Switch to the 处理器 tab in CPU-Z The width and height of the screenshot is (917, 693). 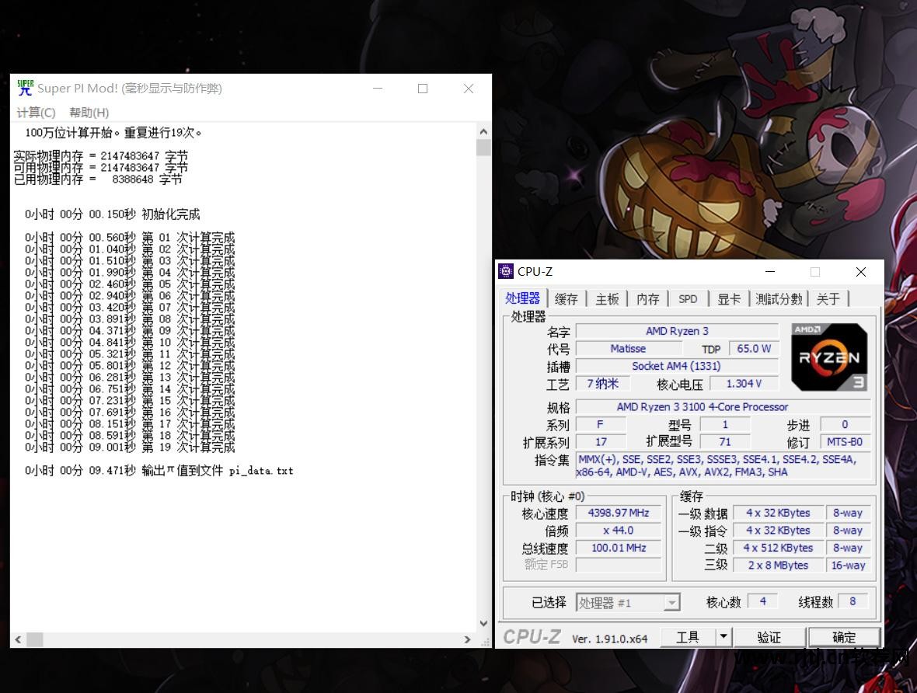(522, 298)
